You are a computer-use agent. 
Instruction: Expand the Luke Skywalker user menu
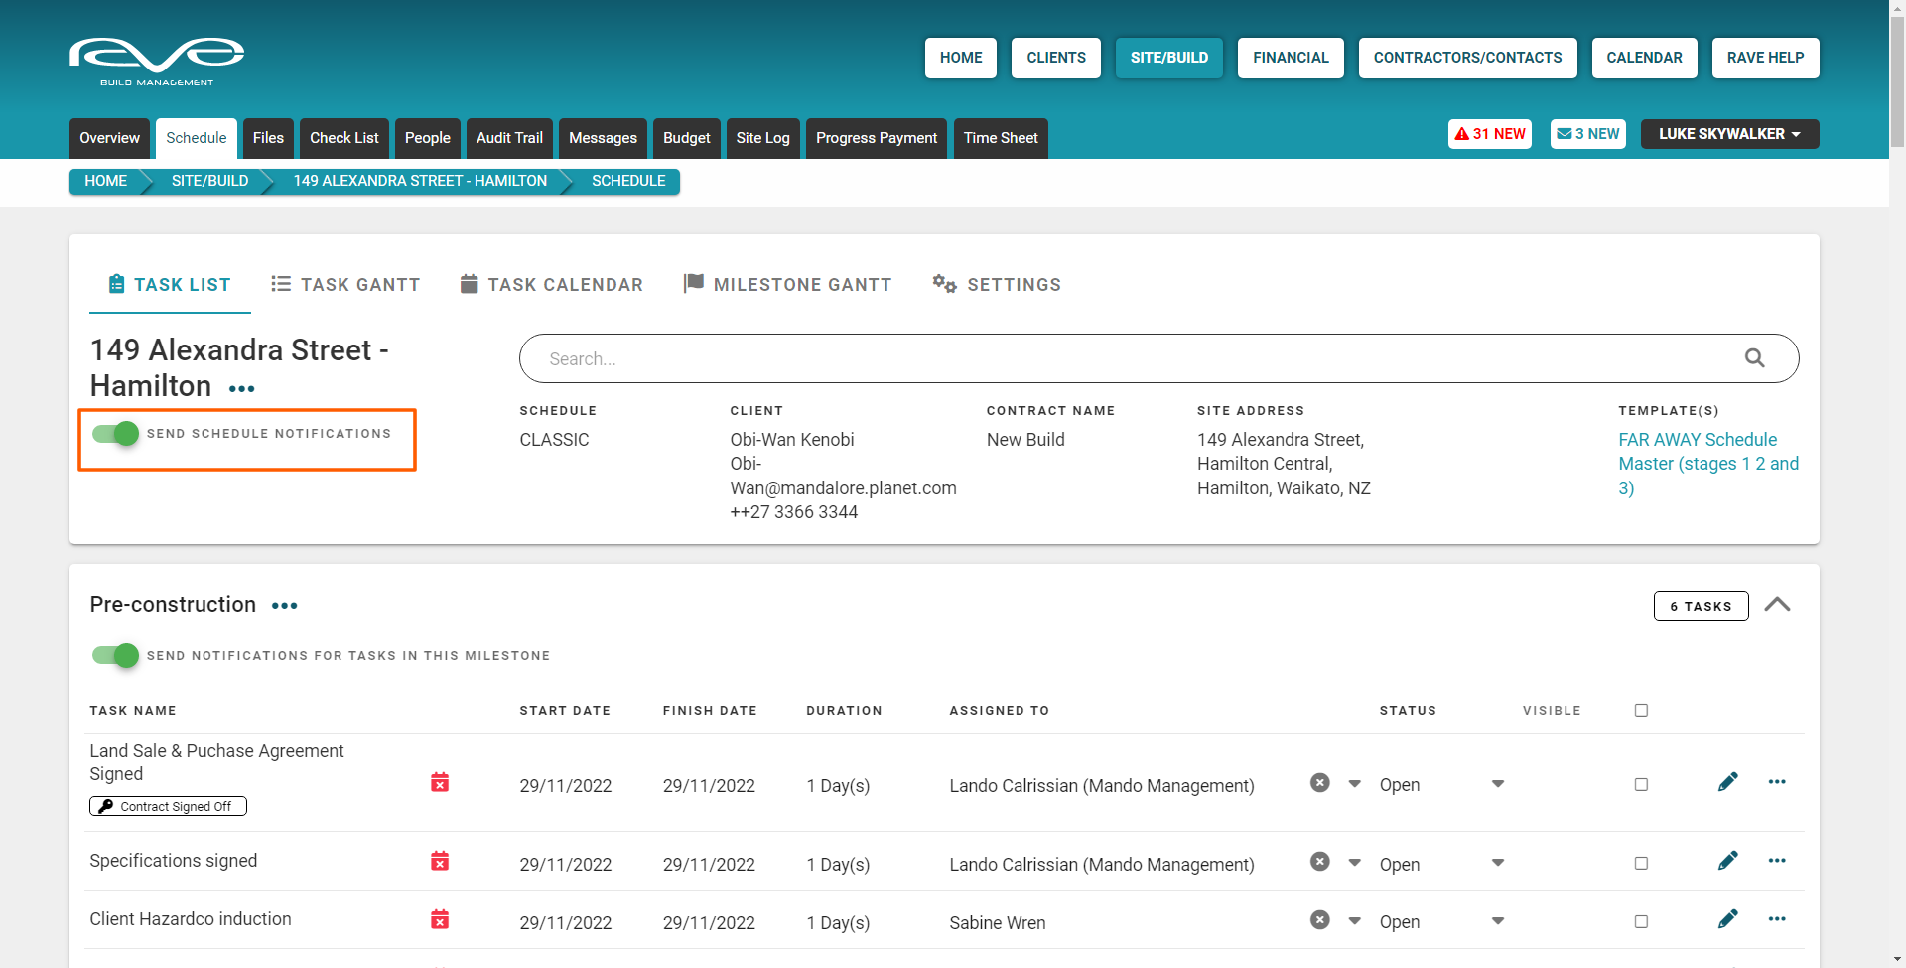[1728, 134]
